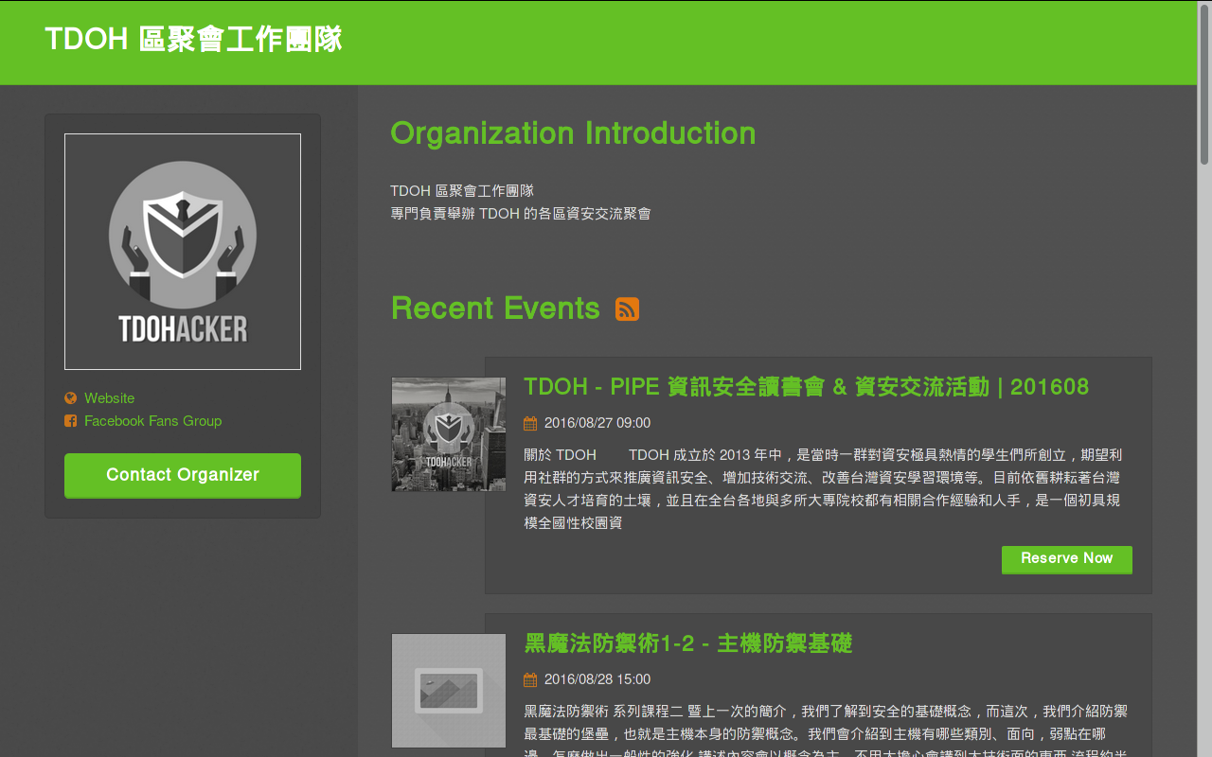Open 黑魔法防禦術1-2 - 主機防禦基礎 event title
This screenshot has height=757, width=1212.
[x=688, y=643]
